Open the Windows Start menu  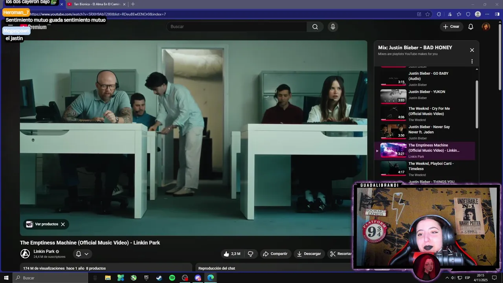pyautogui.click(x=6, y=278)
